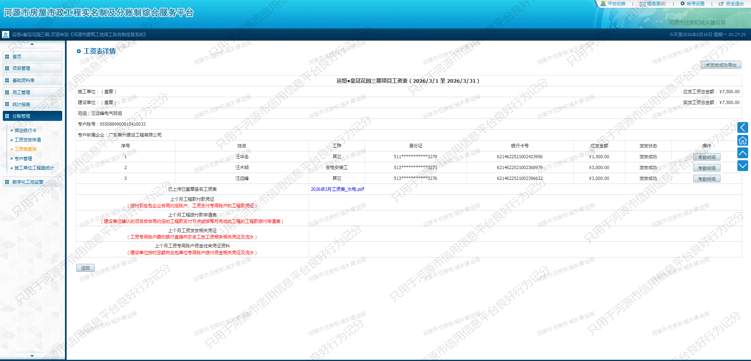Click the safe logout arrow icon
The image size is (751, 361).
(721, 4)
